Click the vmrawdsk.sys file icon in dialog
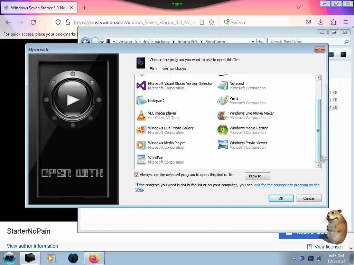354x265 pixels. point(141,63)
